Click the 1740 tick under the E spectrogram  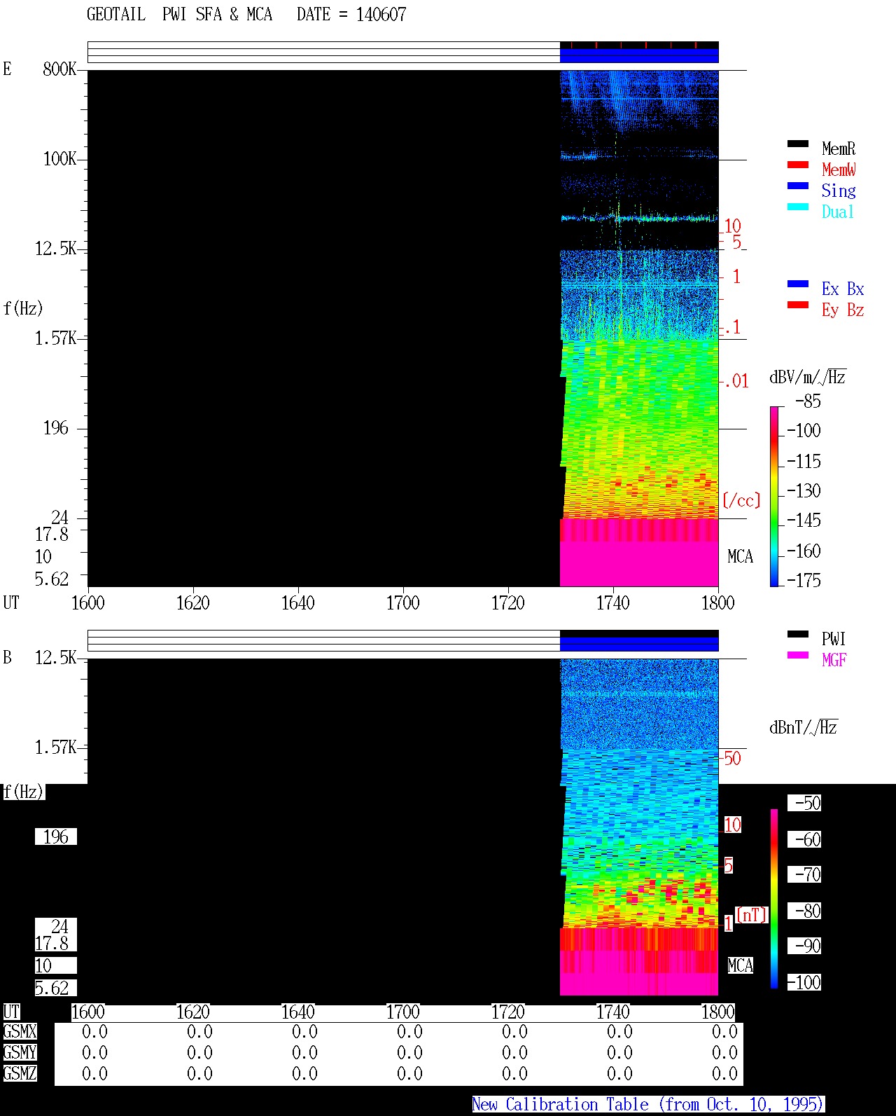click(x=613, y=602)
